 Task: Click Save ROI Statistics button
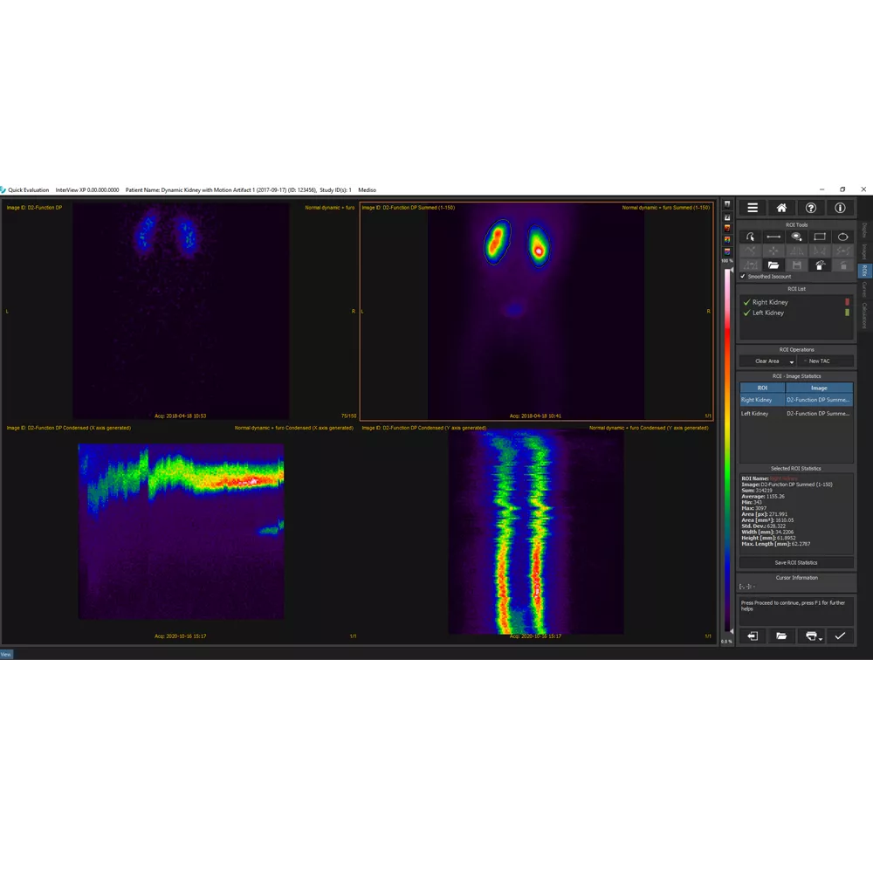(x=796, y=562)
